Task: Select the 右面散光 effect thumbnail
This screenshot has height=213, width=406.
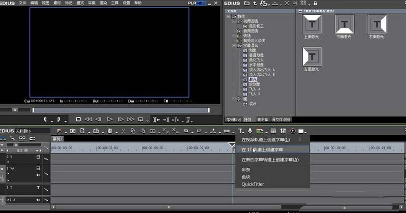Action: pyautogui.click(x=378, y=24)
